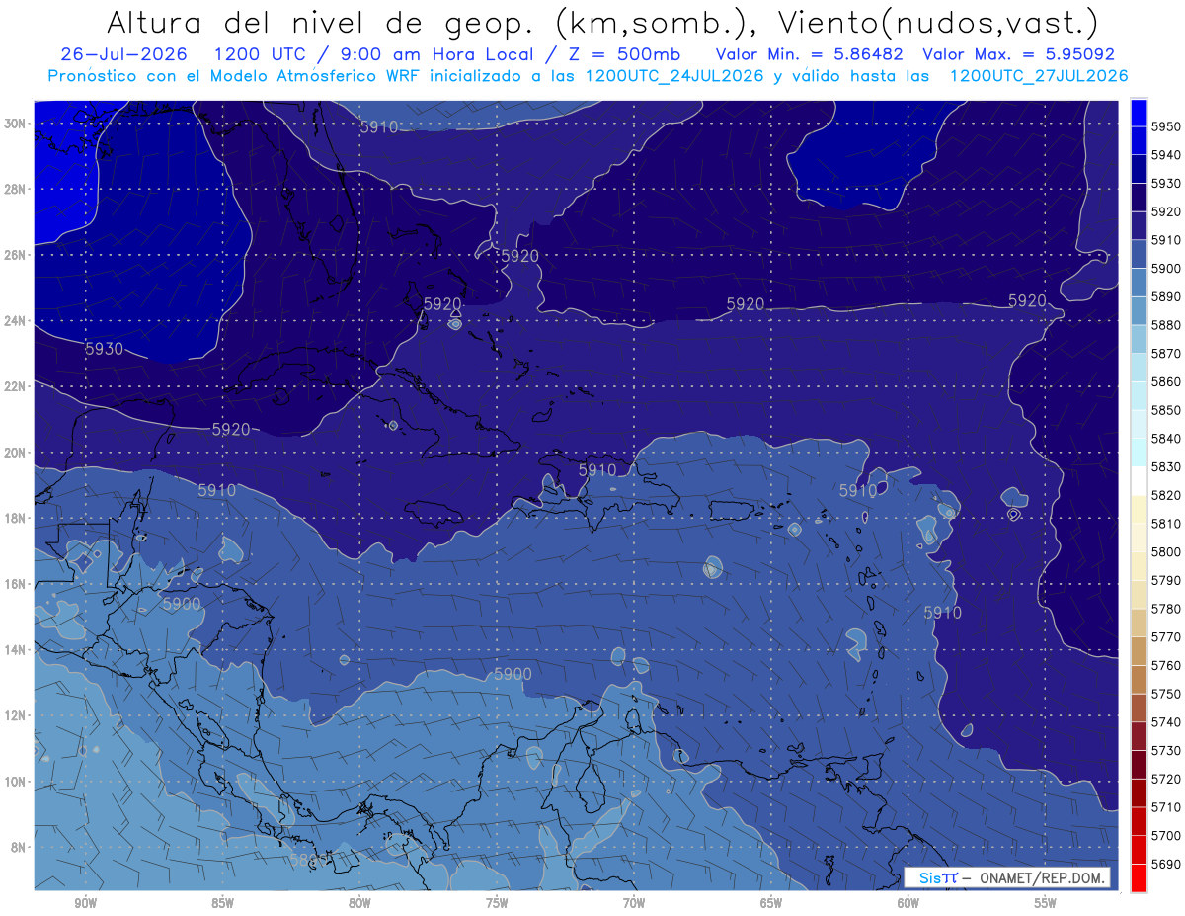Click the '5780' legend value

coord(1166,608)
